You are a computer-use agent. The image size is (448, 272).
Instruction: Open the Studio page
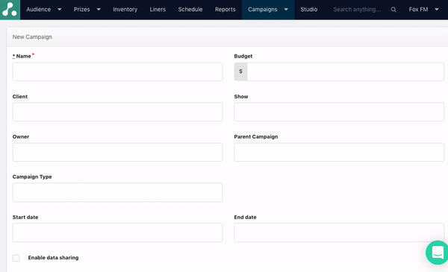pos(309,10)
